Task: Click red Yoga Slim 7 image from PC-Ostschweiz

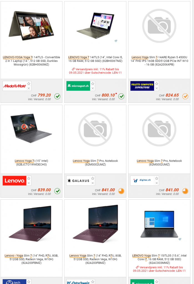Action: tap(95, 223)
